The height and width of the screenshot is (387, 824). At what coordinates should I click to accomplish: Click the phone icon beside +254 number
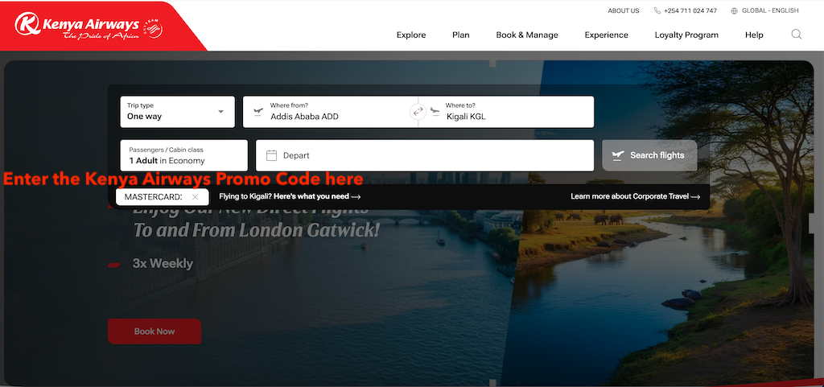657,11
